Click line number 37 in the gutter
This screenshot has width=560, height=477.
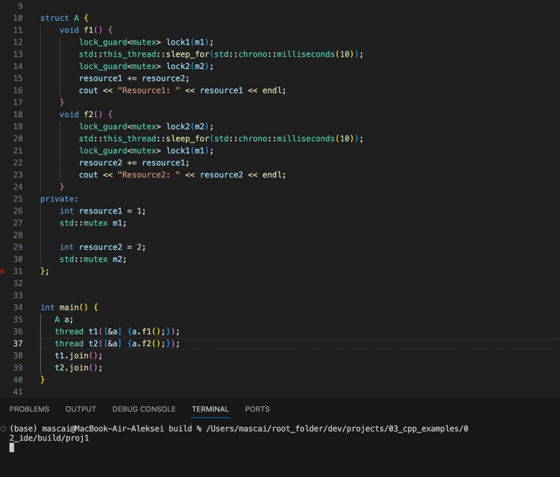pyautogui.click(x=18, y=344)
